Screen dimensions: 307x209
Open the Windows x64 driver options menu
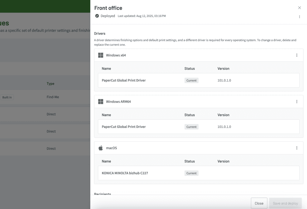click(x=297, y=55)
